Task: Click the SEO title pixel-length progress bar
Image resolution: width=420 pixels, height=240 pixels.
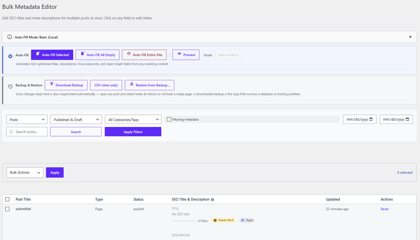Action: coord(184,221)
